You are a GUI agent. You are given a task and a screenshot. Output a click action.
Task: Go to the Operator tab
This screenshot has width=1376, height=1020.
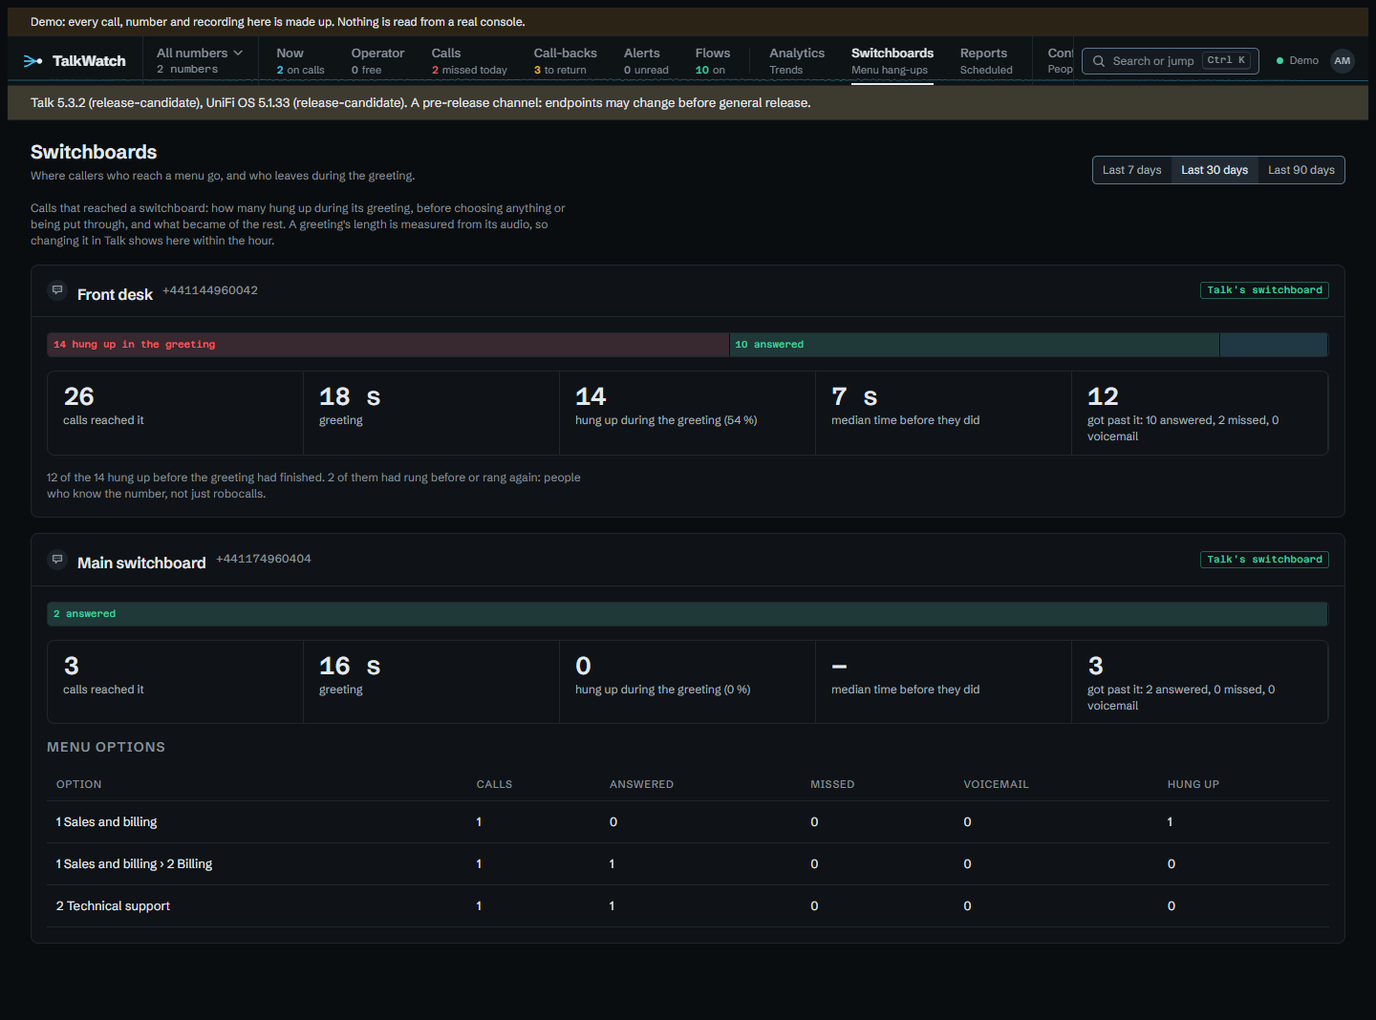pos(377,60)
